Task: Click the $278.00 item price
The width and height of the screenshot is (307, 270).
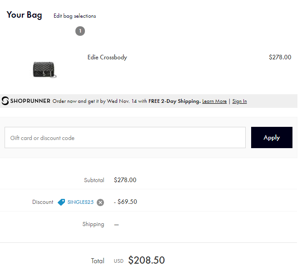Action: point(280,57)
